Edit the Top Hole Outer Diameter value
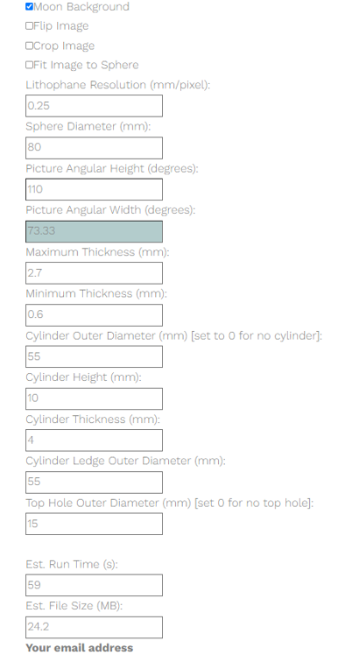Screen dimensions: 352x655 pos(94,524)
